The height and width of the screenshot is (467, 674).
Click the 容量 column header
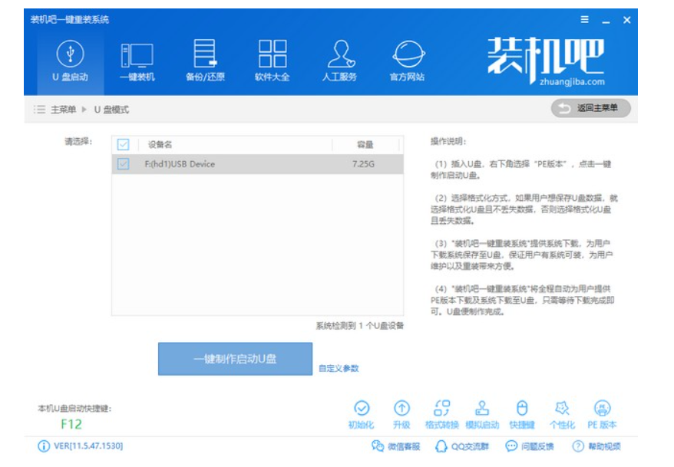pos(365,145)
